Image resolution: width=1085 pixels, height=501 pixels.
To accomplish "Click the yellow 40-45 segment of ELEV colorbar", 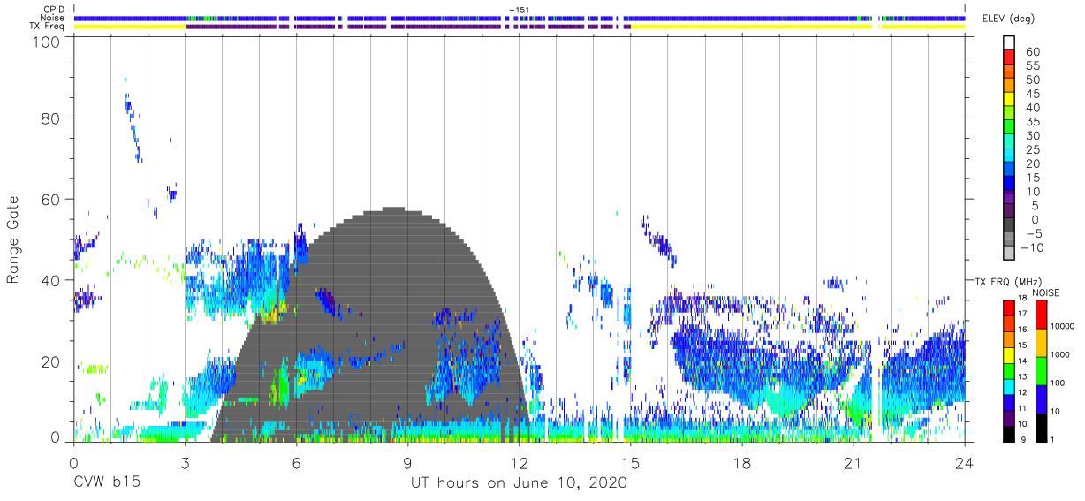I will point(1009,101).
